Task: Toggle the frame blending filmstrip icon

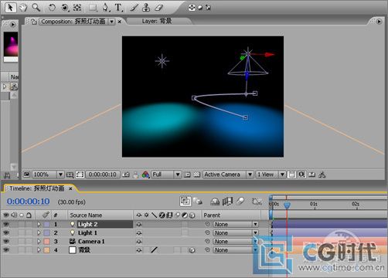Action: (x=227, y=202)
